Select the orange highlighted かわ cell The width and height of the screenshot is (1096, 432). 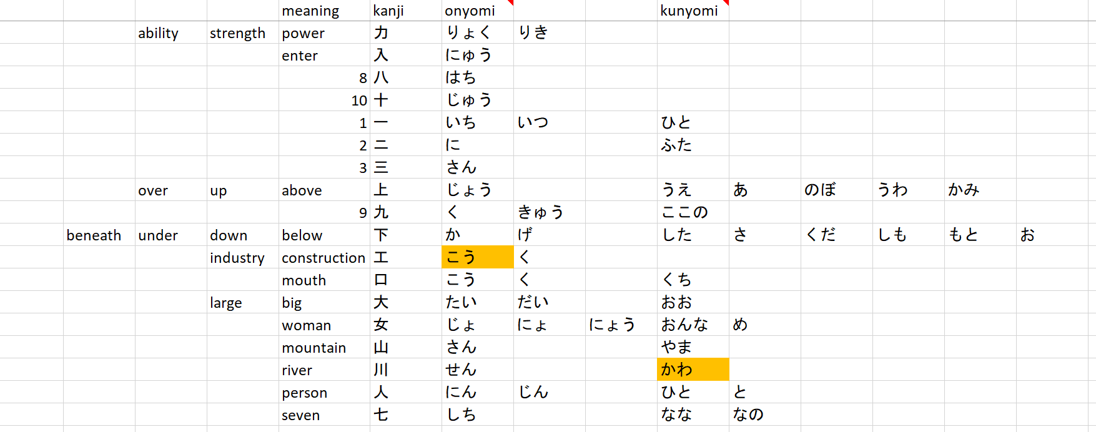[693, 370]
